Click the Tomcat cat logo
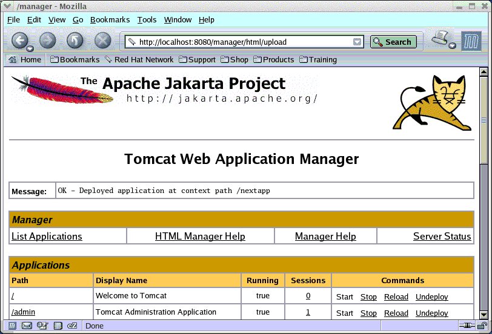Image resolution: width=492 pixels, height=334 pixels. point(432,102)
